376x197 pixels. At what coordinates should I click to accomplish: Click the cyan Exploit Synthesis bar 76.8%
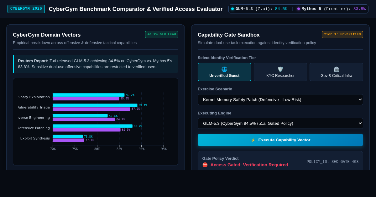(68, 136)
